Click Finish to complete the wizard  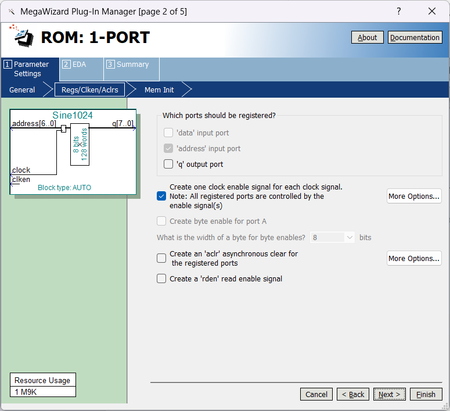tap(426, 394)
